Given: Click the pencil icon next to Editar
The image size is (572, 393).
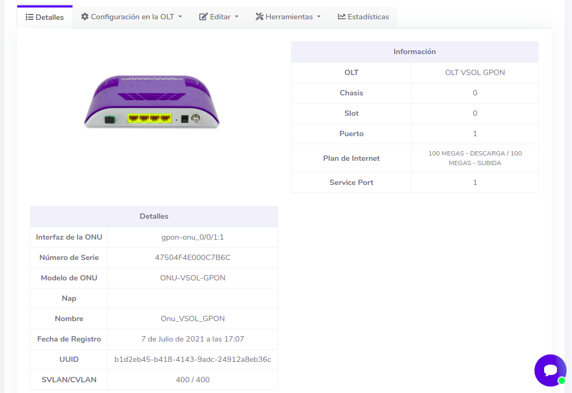Looking at the screenshot, I should point(204,17).
